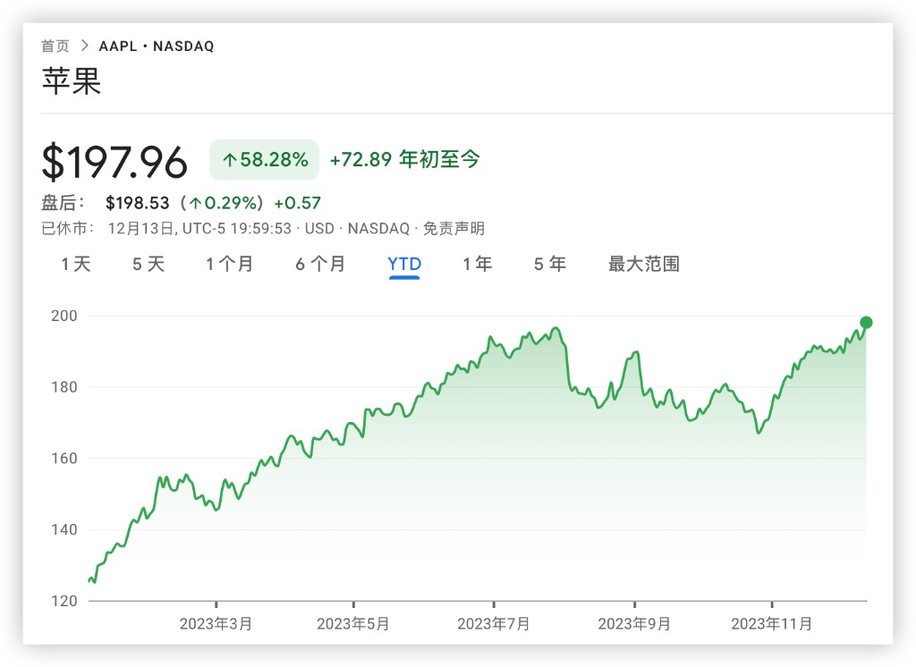Switch to the 1 个月 range tab
This screenshot has height=667, width=916.
click(x=230, y=264)
